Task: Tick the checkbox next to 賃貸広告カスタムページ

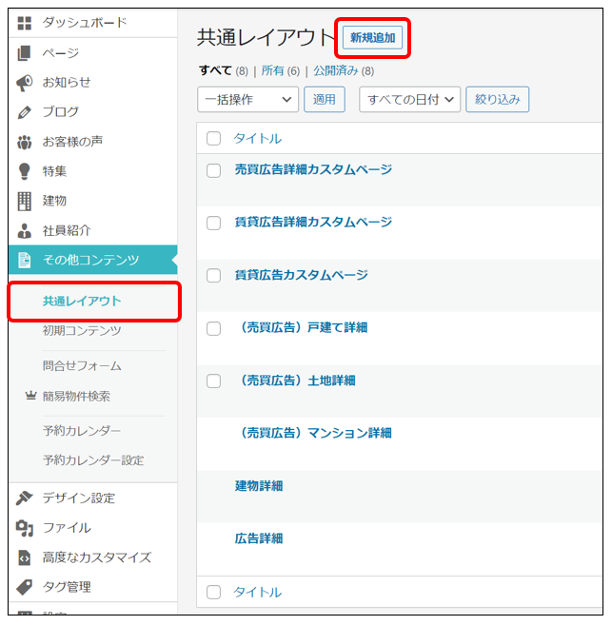Action: [x=213, y=276]
